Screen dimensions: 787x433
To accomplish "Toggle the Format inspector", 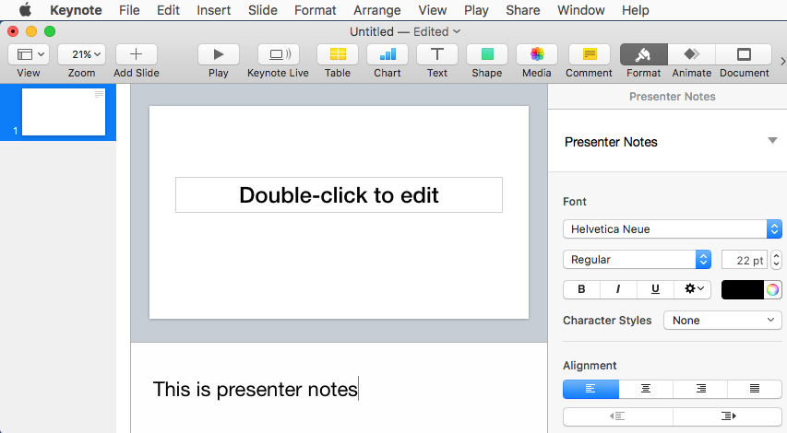I will (643, 54).
